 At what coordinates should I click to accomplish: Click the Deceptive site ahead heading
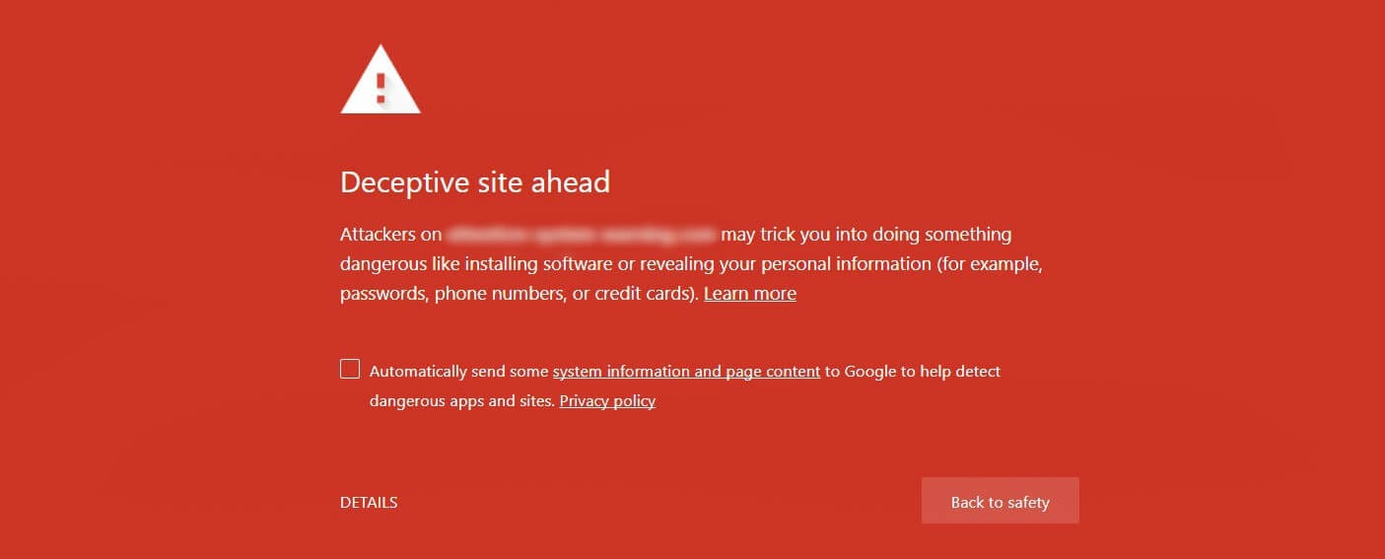[x=475, y=182]
